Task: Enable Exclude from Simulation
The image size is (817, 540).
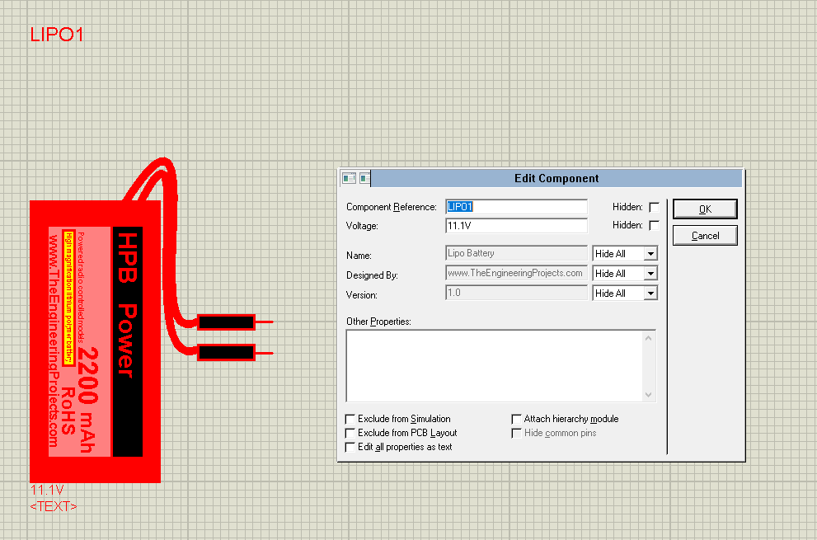Action: click(x=350, y=419)
